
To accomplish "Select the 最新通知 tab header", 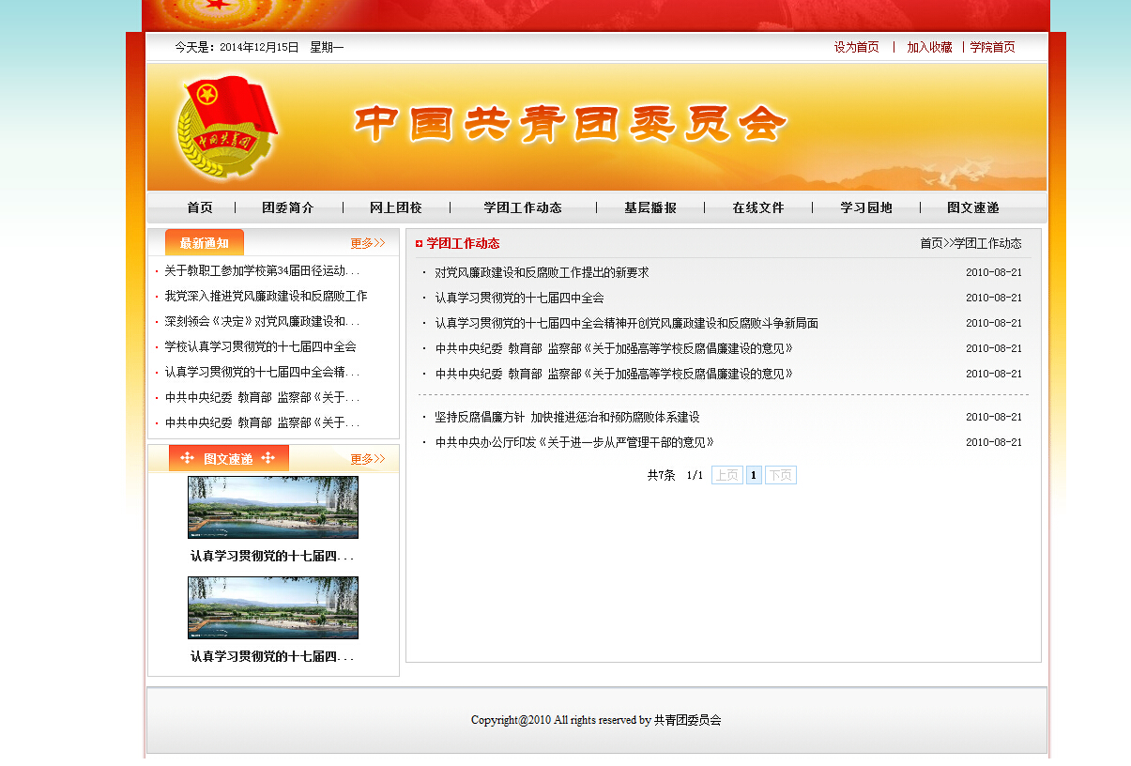I will point(205,242).
